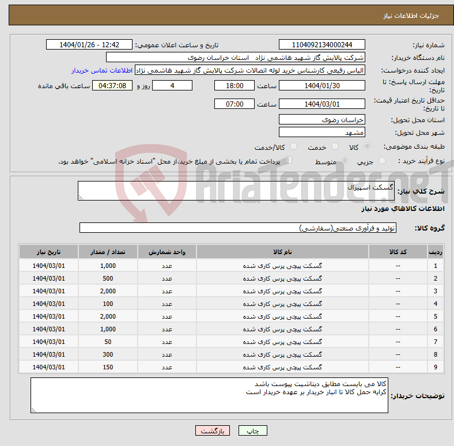The height and width of the screenshot is (446, 454).
Task: Click the unit عدد in row 7
Action: pos(167,342)
